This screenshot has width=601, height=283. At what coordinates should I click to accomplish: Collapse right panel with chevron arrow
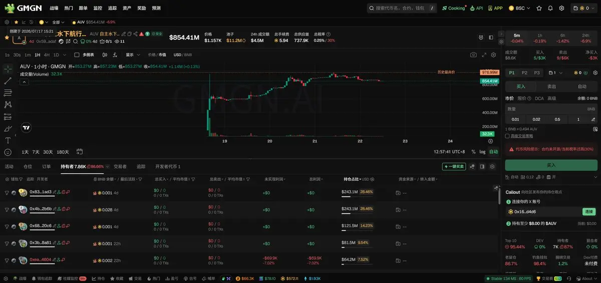(x=502, y=34)
